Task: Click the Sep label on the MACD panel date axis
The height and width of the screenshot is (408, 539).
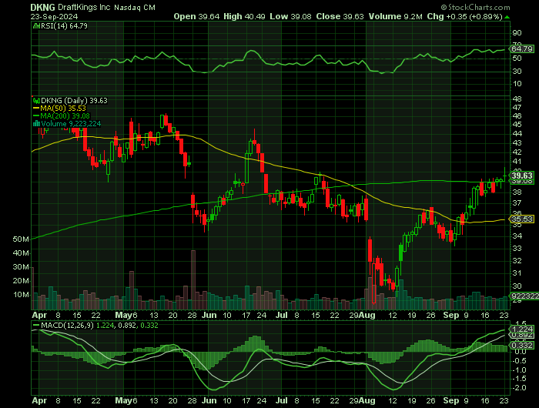Action: click(451, 401)
